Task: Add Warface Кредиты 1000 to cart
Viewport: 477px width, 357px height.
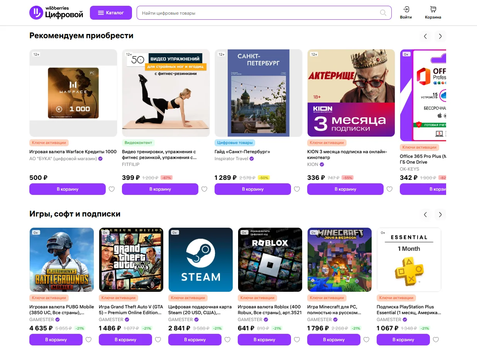Action: (68, 189)
